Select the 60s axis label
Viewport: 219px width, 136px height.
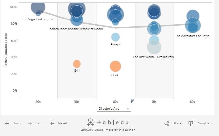point(192,102)
